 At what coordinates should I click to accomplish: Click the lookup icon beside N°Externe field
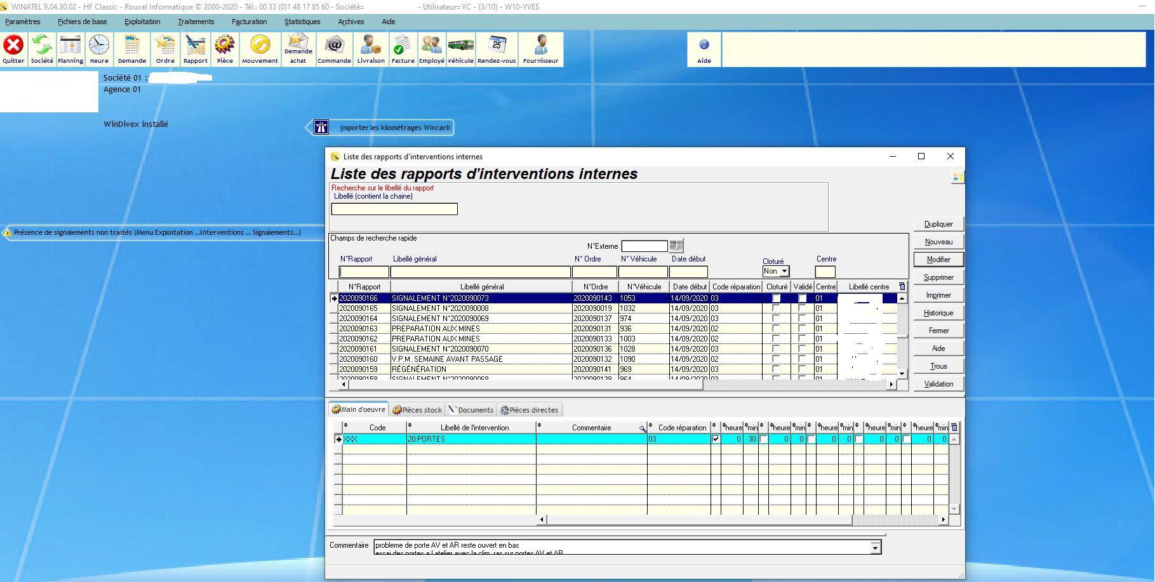[x=676, y=246]
